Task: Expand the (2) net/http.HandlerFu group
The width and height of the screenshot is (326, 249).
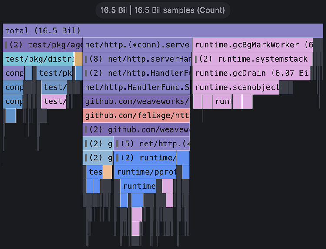Action: pos(137,73)
